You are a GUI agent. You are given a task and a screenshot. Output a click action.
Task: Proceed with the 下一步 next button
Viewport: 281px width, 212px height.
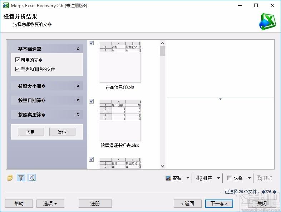click(219, 203)
